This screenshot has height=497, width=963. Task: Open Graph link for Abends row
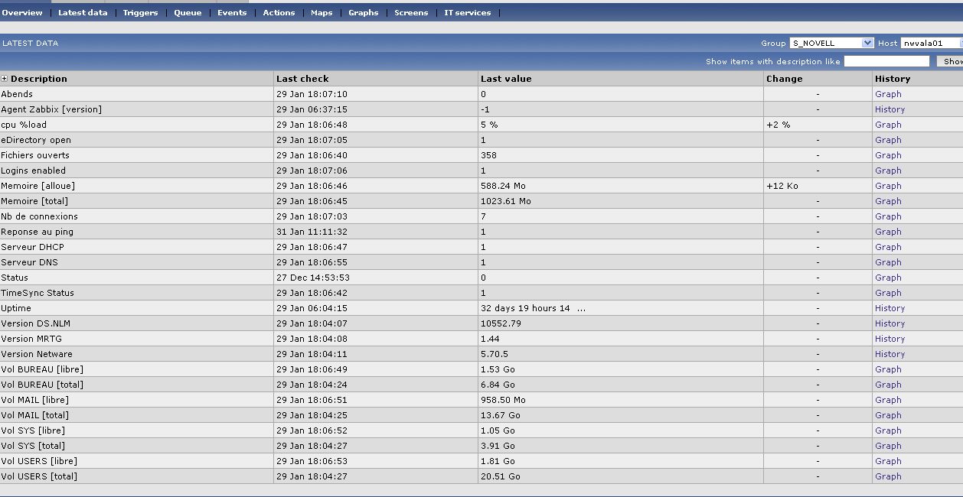click(x=888, y=94)
